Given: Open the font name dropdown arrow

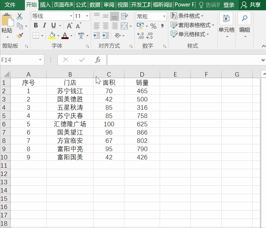Looking at the screenshot, I should (x=70, y=16).
